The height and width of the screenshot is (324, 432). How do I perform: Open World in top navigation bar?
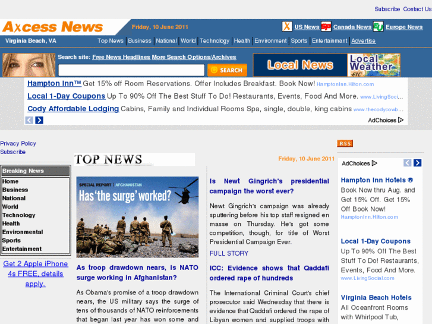188,41
